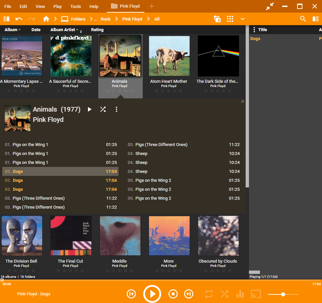Toggle repeat playback mode
The width and height of the screenshot is (322, 303).
click(x=209, y=294)
